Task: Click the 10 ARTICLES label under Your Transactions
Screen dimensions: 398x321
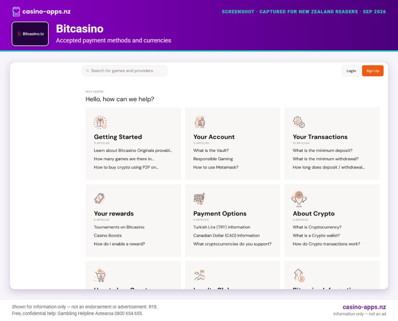Action: pyautogui.click(x=301, y=143)
